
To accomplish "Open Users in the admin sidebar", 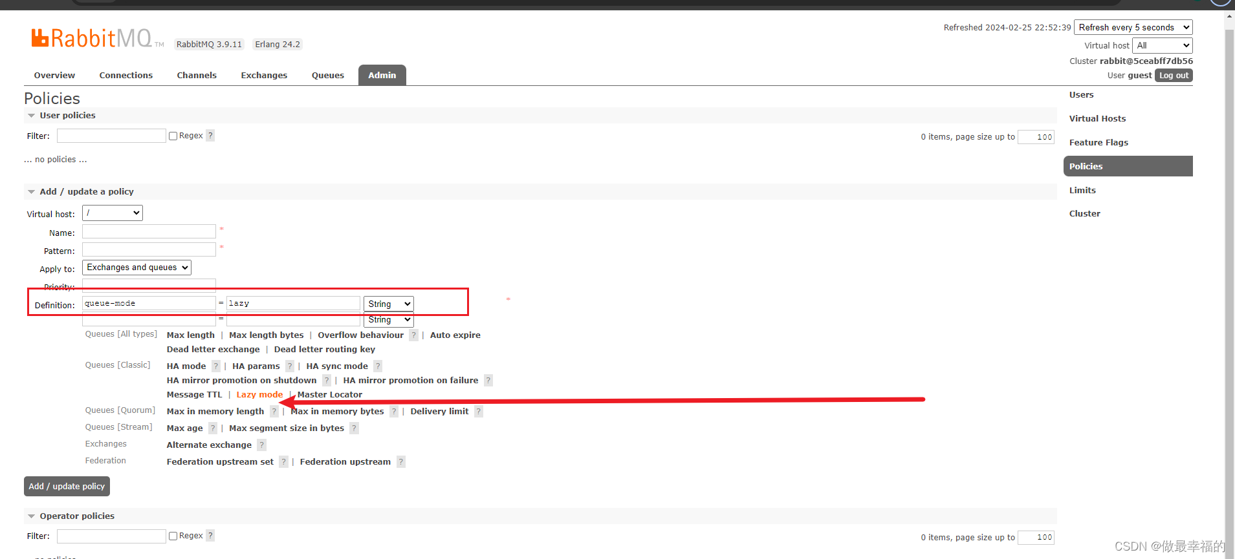I will [x=1081, y=95].
